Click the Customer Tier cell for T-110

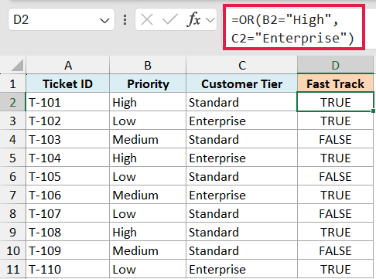[x=241, y=269]
